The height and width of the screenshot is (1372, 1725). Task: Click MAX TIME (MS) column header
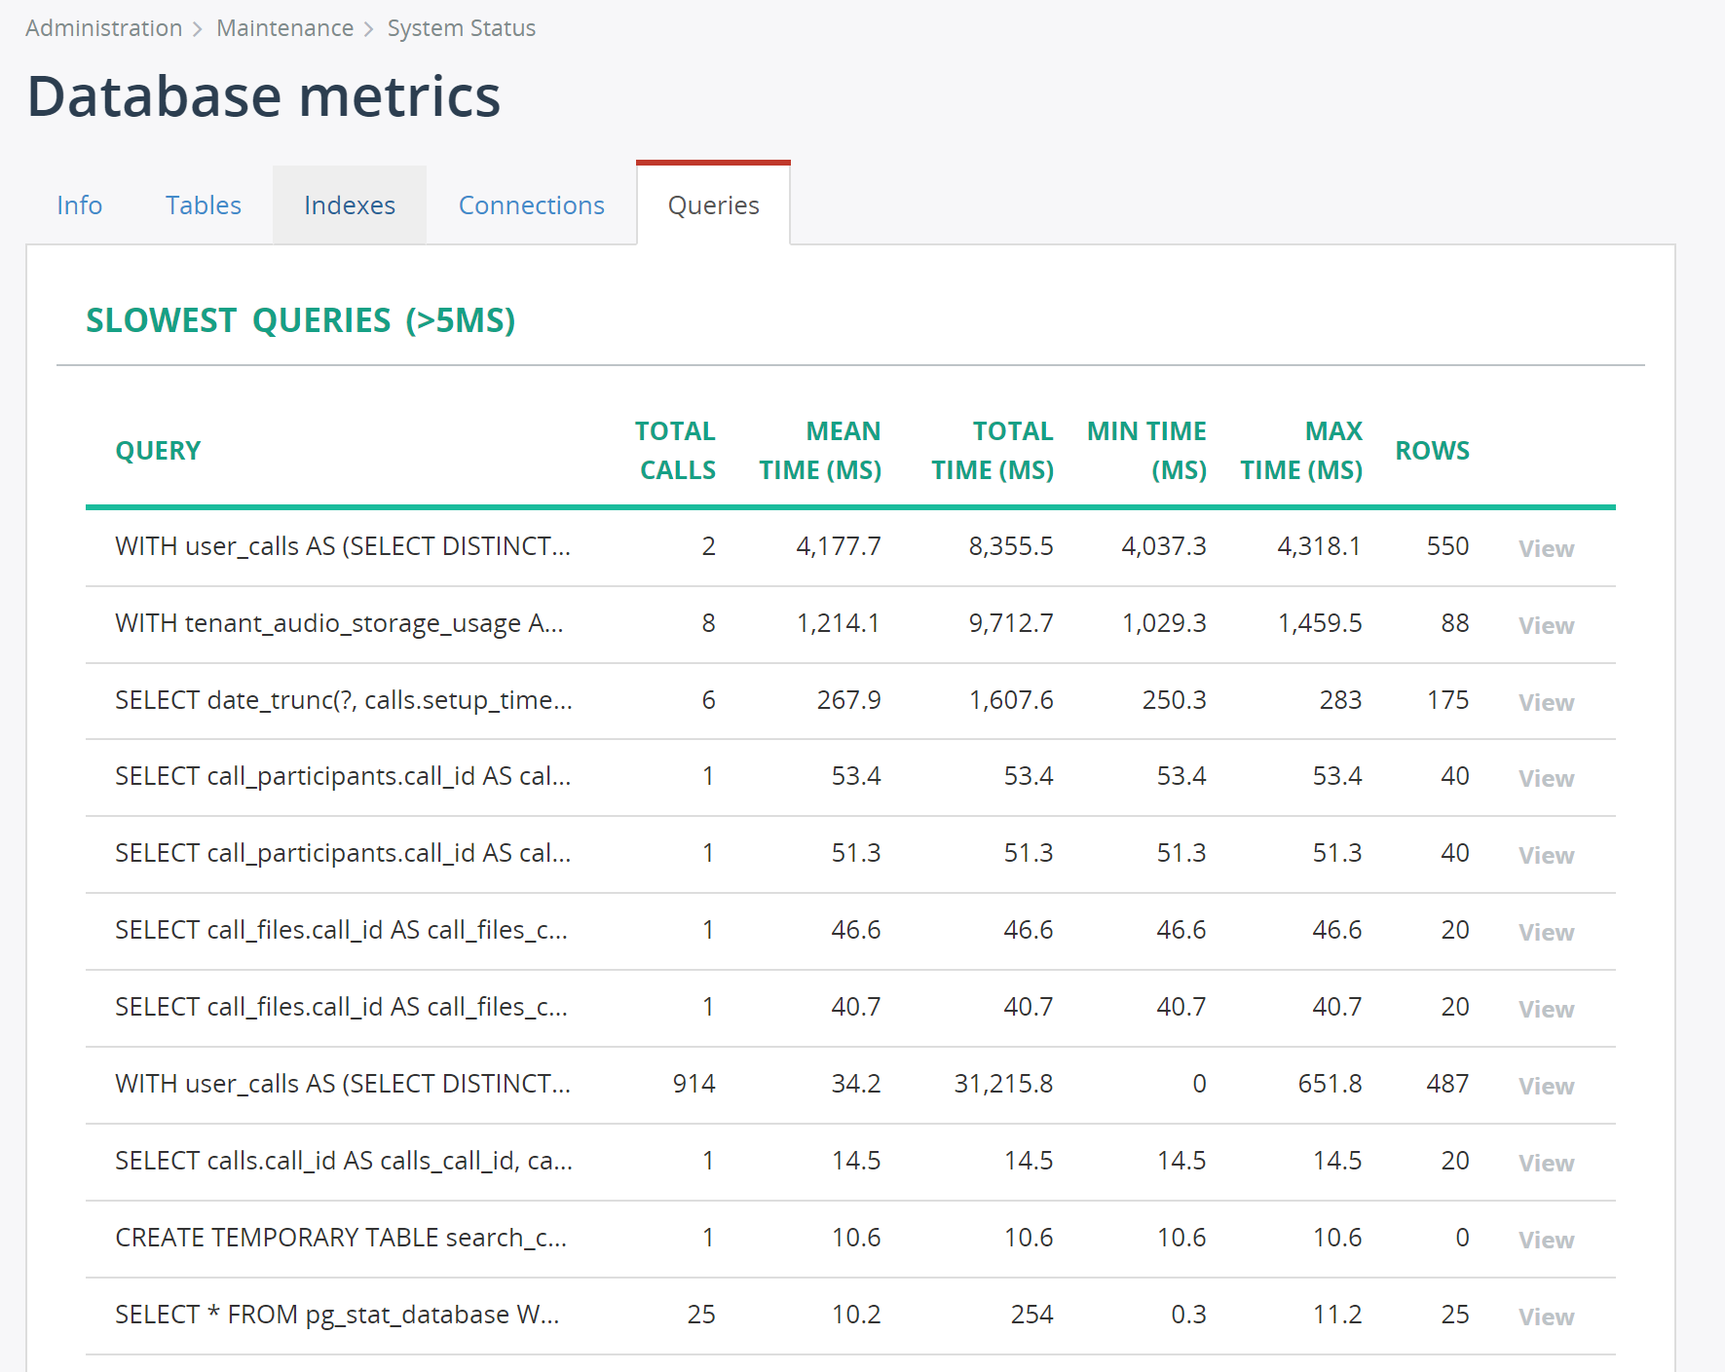coord(1301,451)
